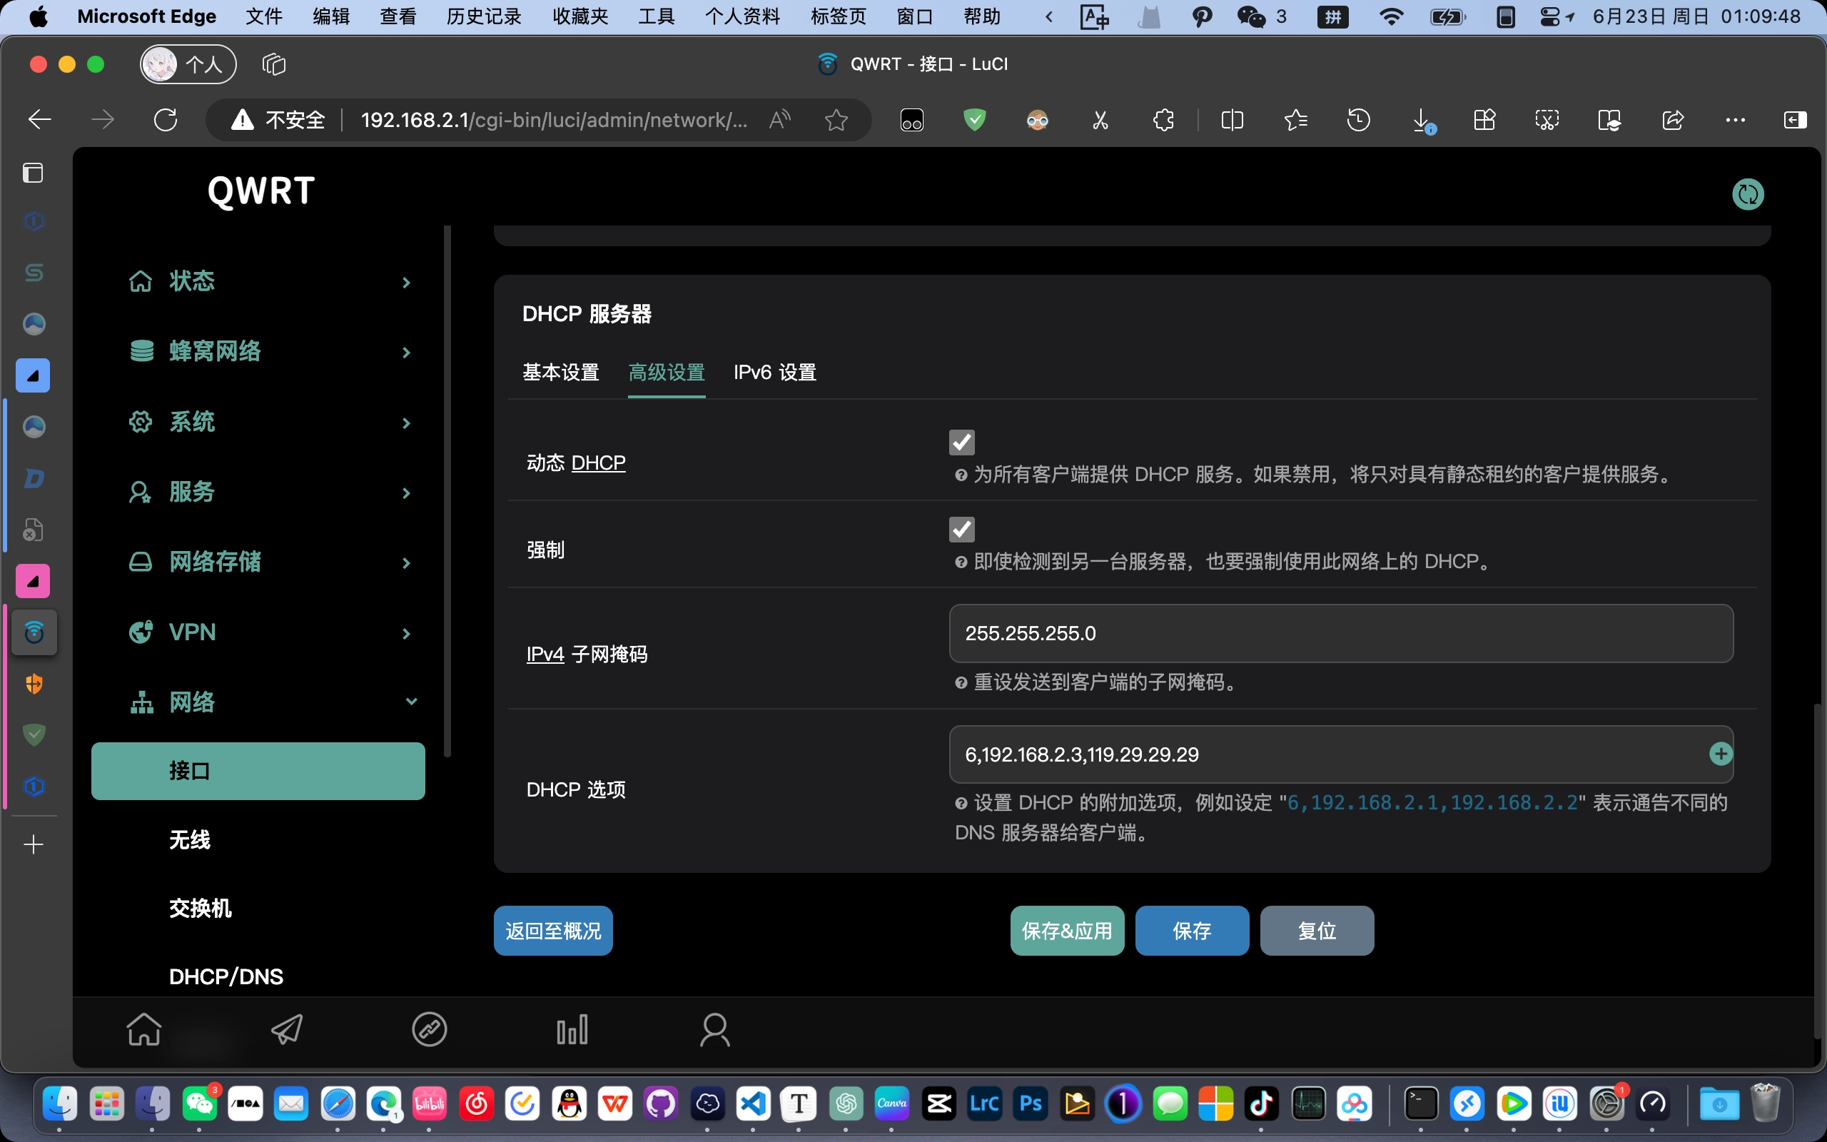Click the paper plane icon in bottom bar
The width and height of the screenshot is (1827, 1142).
(287, 1029)
